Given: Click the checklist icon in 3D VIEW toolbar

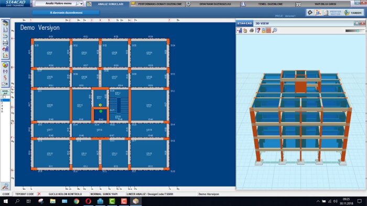Looking at the screenshot, I should pyautogui.click(x=264, y=30).
